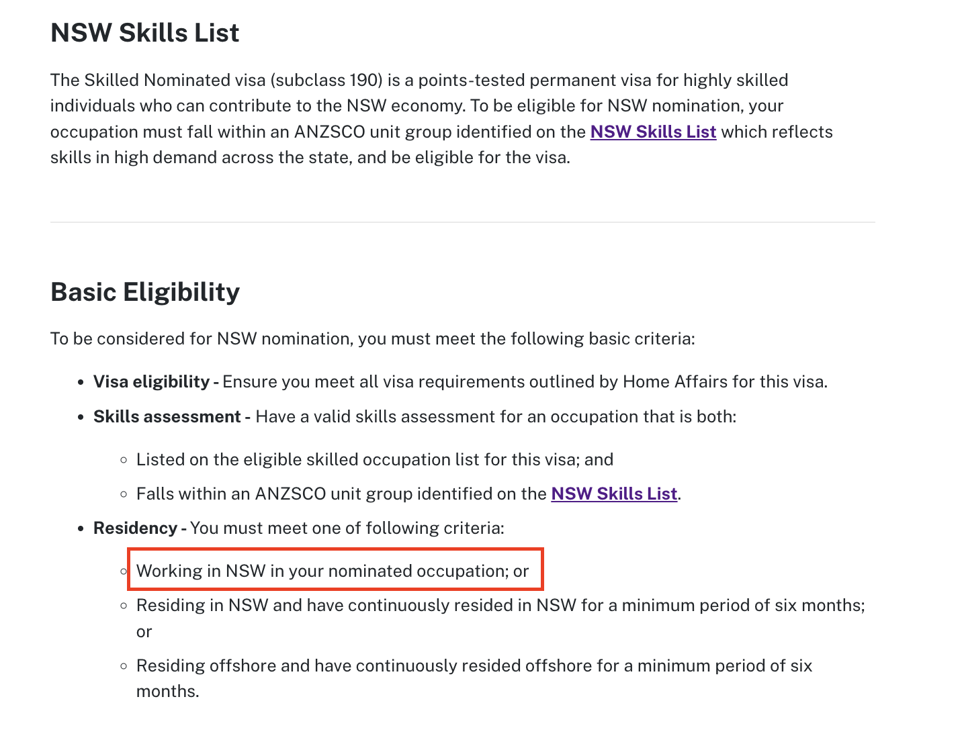Click the "Residing in NSW" six months criterion
This screenshot has width=962, height=740.
pos(500,606)
